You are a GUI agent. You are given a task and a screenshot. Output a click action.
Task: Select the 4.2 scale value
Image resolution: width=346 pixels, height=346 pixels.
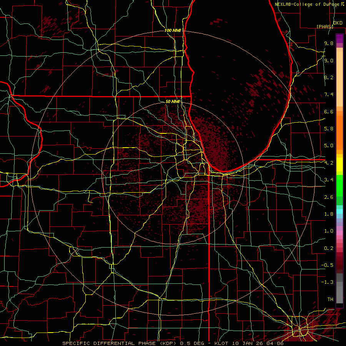pos(329,163)
